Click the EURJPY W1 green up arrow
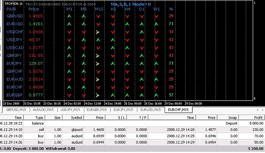This screenshot has width=265, height=153. [x=156, y=64]
